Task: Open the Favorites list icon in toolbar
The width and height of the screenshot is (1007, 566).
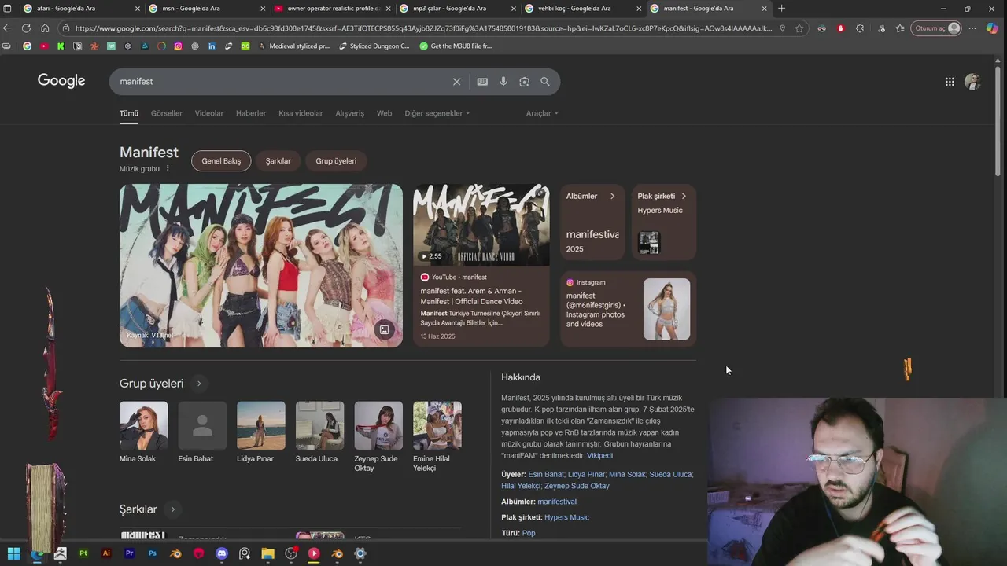Action: (900, 28)
